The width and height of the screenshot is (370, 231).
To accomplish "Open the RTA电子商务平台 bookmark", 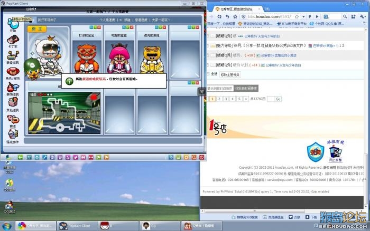I will [291, 24].
